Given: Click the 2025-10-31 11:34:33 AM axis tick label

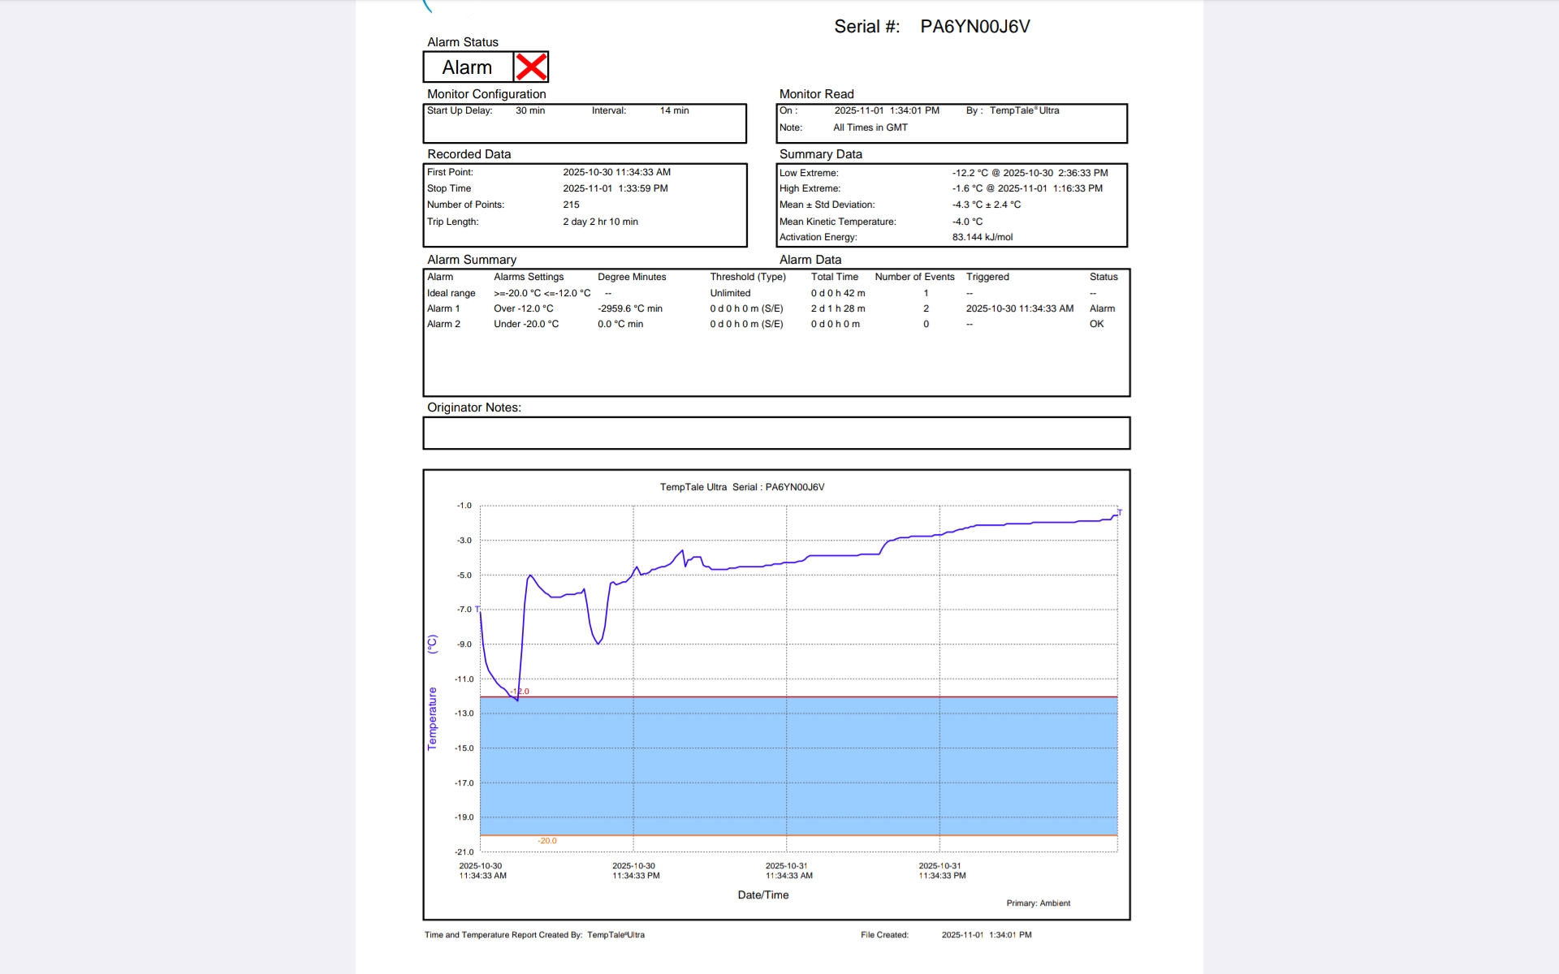Looking at the screenshot, I should point(788,871).
